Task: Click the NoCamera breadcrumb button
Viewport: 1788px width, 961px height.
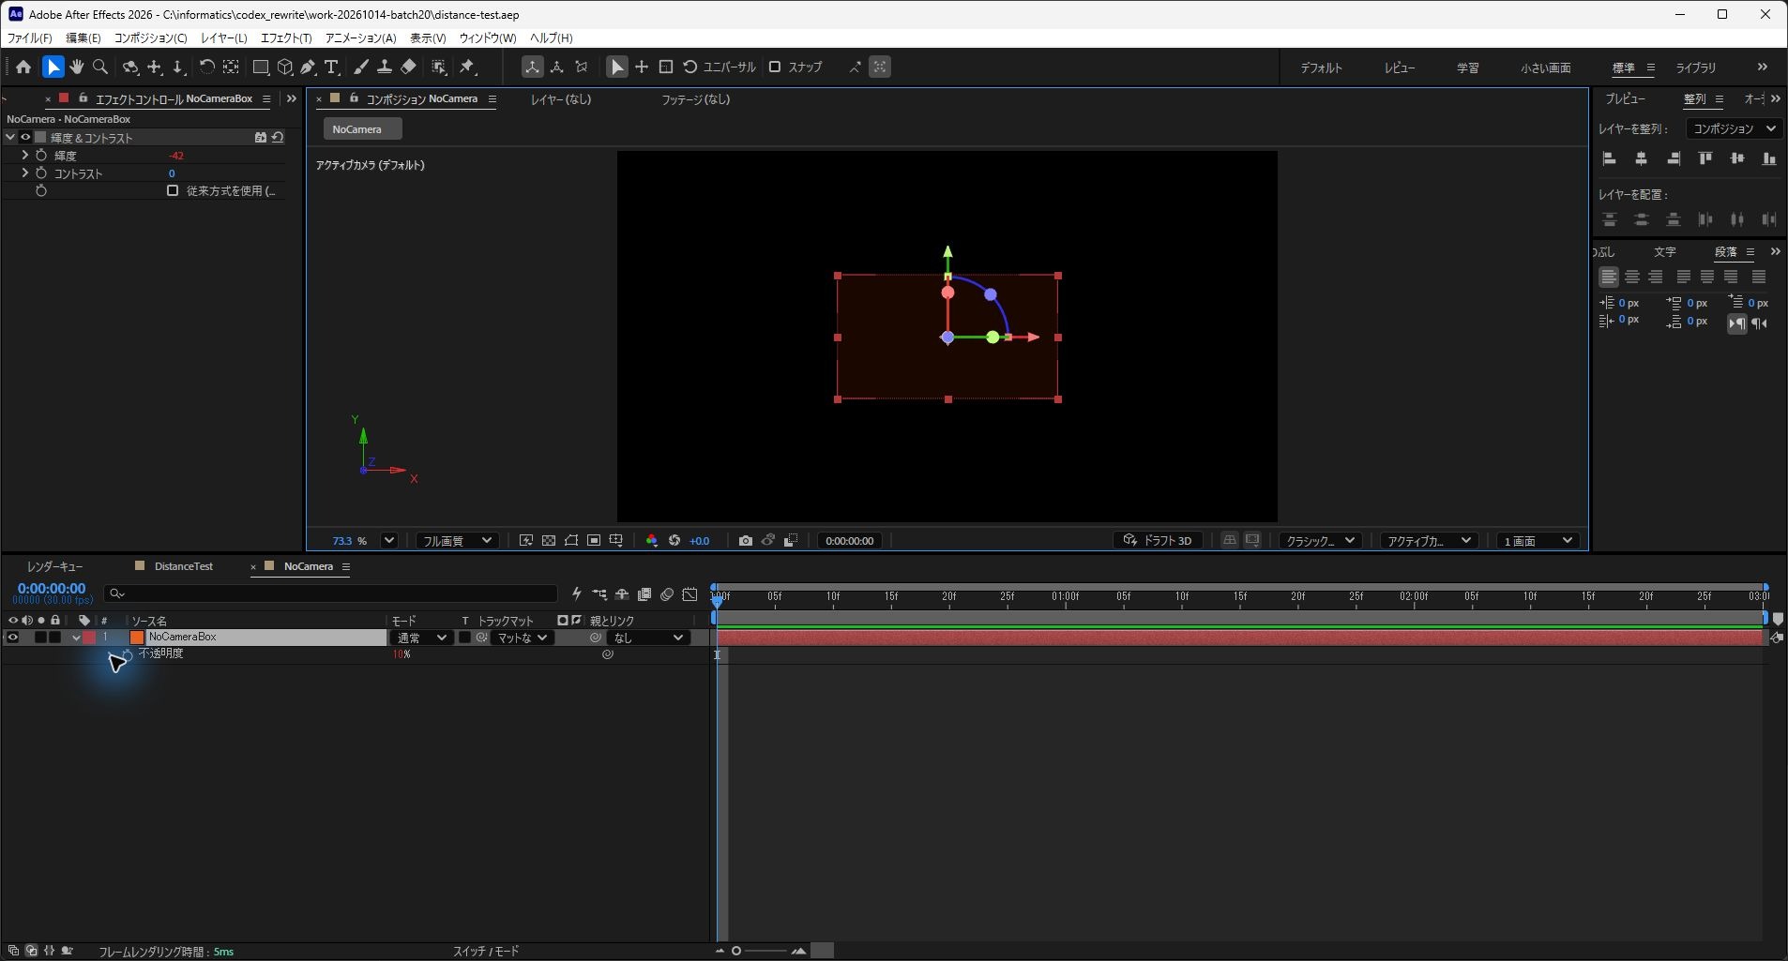Action: point(363,129)
